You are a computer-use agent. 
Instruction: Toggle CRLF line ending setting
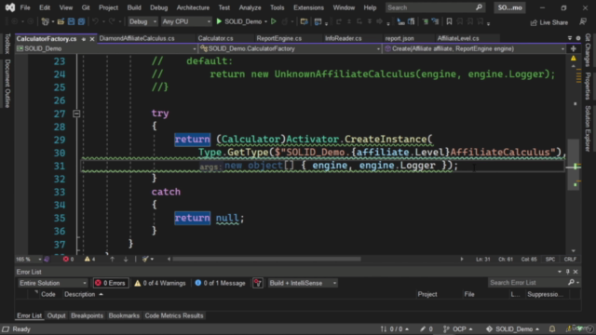[x=570, y=259]
